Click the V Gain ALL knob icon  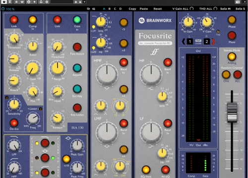191,8
